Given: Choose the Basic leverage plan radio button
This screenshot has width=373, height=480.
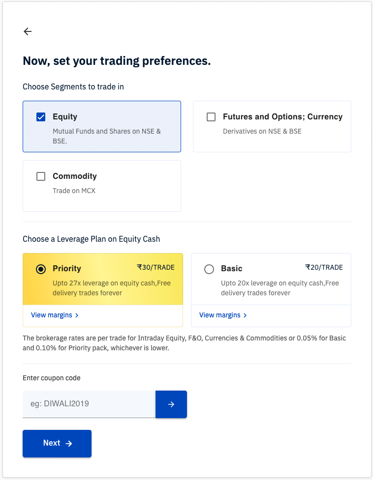Looking at the screenshot, I should [x=209, y=269].
